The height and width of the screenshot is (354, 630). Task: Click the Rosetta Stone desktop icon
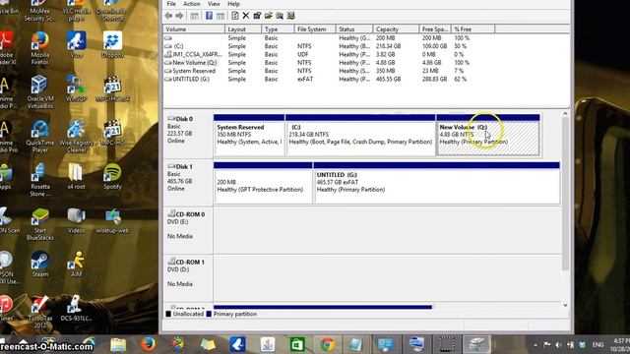(x=39, y=180)
